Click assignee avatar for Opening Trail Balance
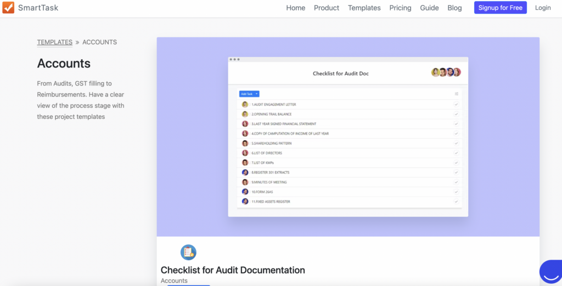Viewport: 562px width, 286px height. [245, 114]
